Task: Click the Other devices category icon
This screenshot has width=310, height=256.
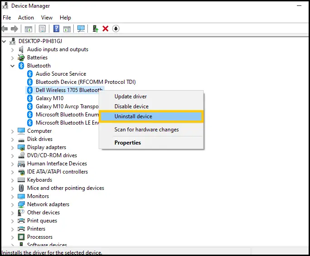Action: click(x=21, y=213)
